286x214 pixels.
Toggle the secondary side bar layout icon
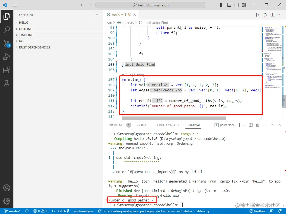click(x=237, y=5)
